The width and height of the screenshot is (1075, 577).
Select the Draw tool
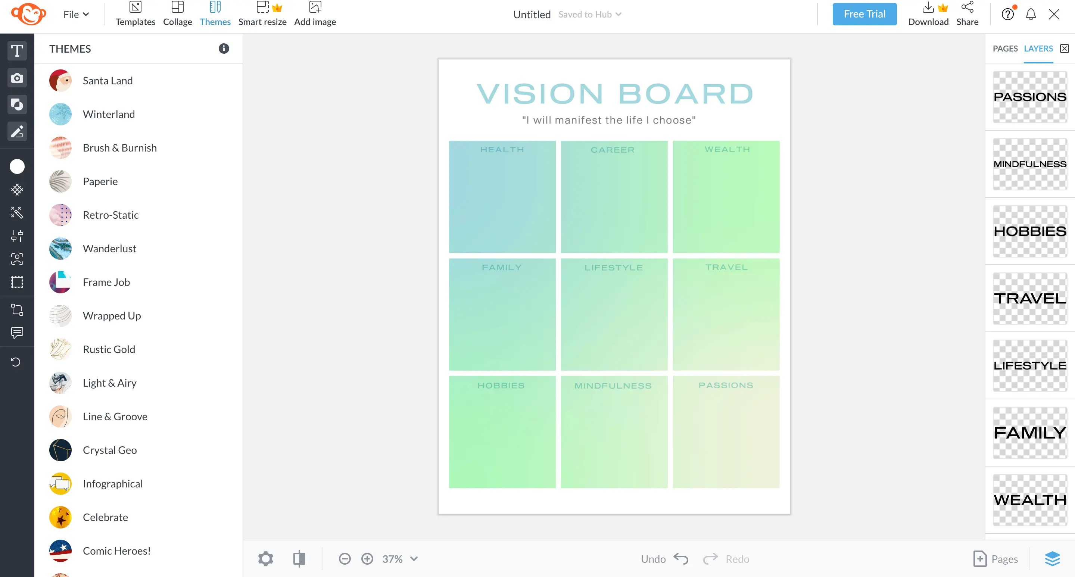(x=17, y=131)
